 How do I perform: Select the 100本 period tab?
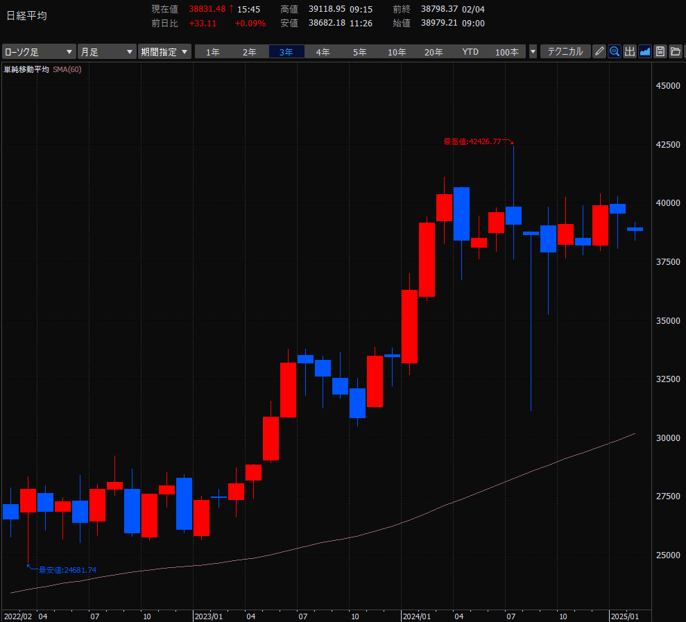507,52
